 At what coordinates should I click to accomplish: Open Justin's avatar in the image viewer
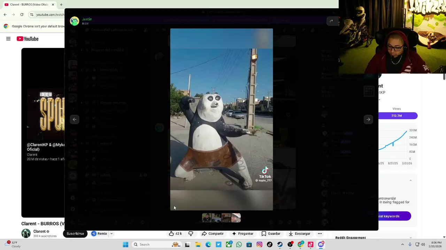click(75, 21)
